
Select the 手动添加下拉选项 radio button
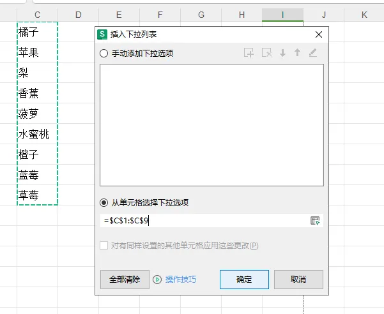pyautogui.click(x=104, y=53)
